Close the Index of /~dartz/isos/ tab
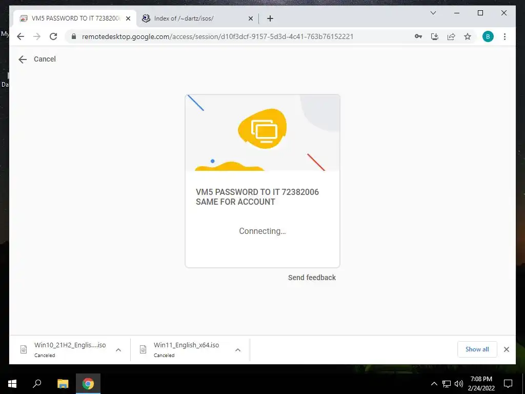The image size is (525, 394). tap(250, 18)
